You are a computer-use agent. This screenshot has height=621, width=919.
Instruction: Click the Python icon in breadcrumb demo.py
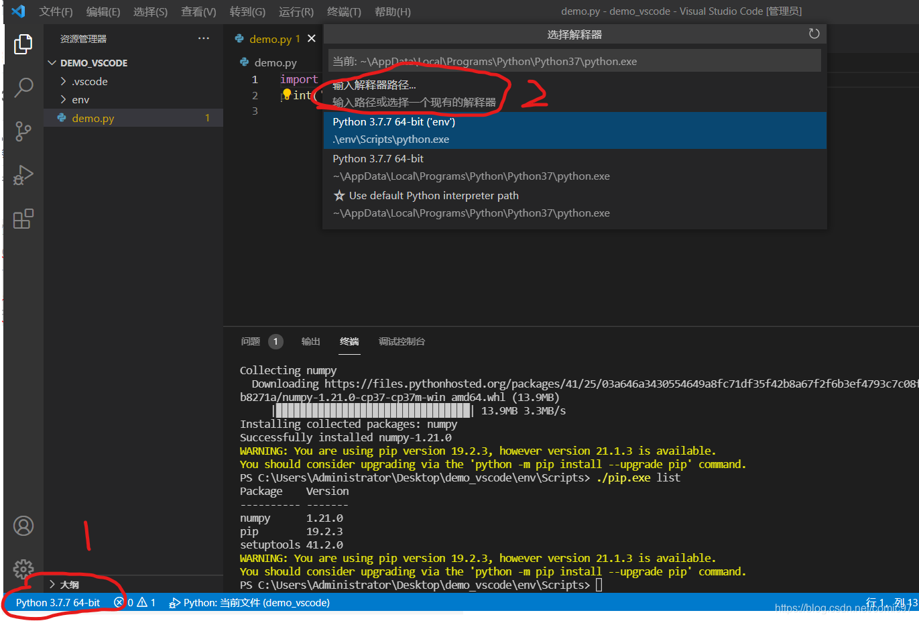pos(245,62)
